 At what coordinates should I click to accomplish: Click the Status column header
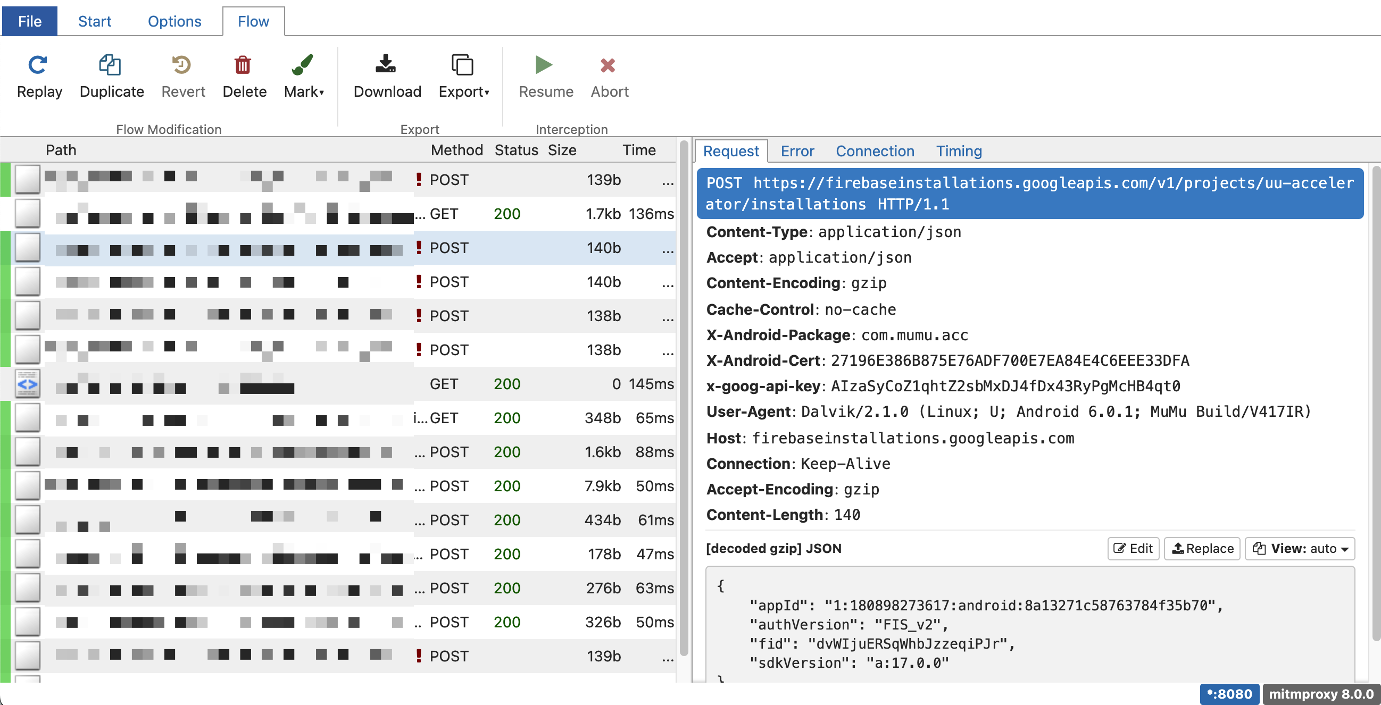pyautogui.click(x=516, y=150)
